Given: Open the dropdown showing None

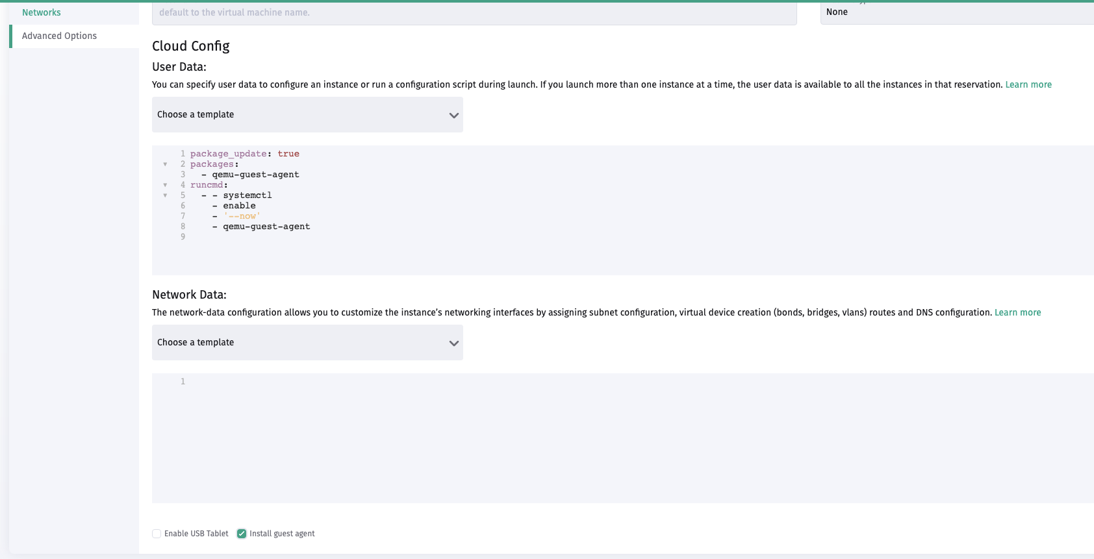Looking at the screenshot, I should (x=957, y=12).
